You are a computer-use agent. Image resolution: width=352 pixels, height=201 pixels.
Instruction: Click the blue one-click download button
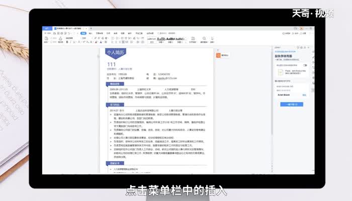click(292, 105)
